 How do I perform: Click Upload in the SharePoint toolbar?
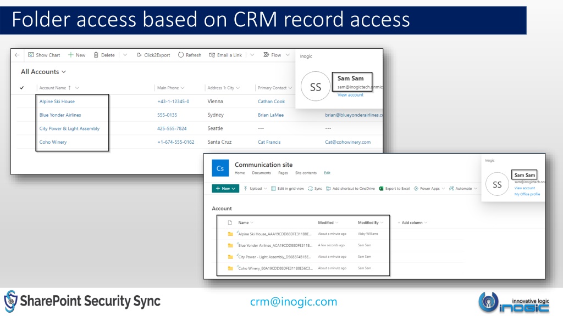point(253,189)
